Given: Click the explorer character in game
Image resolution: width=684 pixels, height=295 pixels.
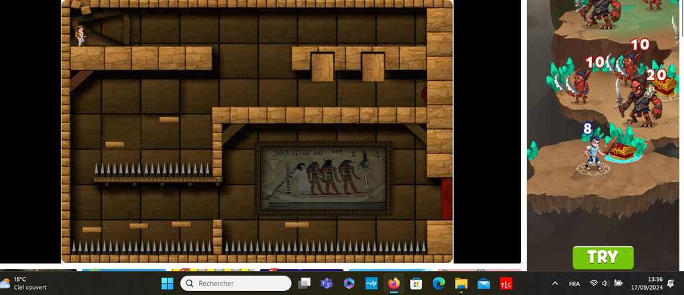Looking at the screenshot, I should tap(81, 35).
